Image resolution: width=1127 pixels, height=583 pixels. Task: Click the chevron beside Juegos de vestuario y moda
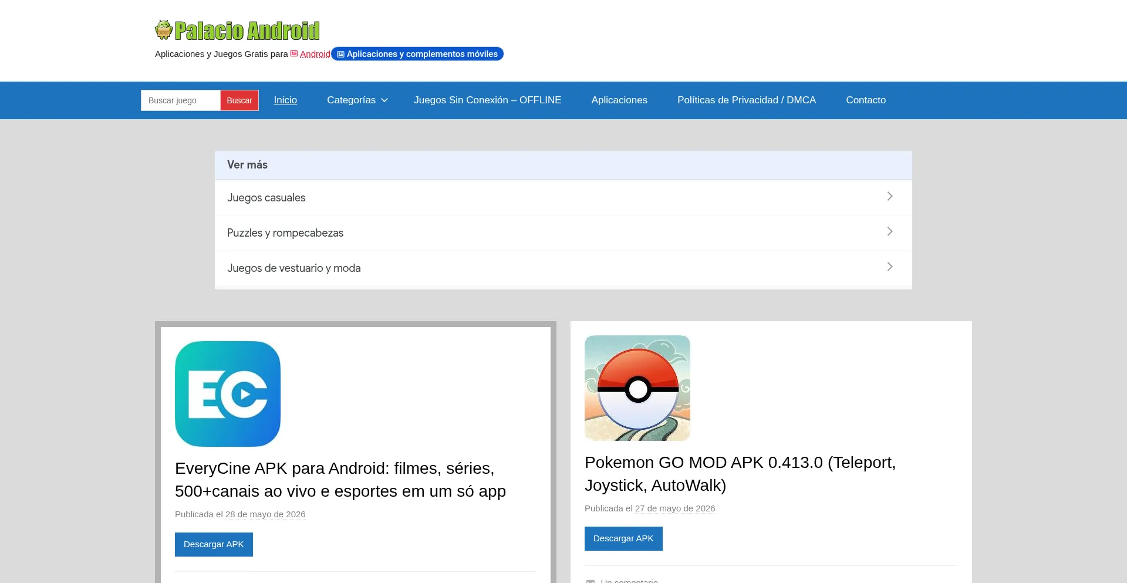click(x=890, y=267)
